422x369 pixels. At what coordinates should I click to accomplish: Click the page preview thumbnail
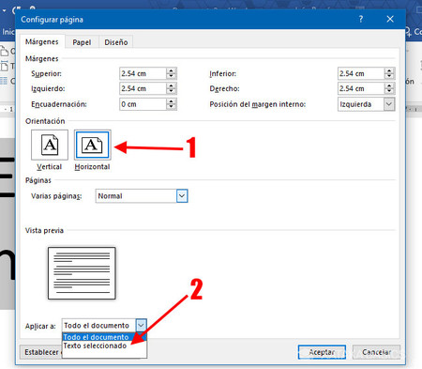click(x=82, y=273)
